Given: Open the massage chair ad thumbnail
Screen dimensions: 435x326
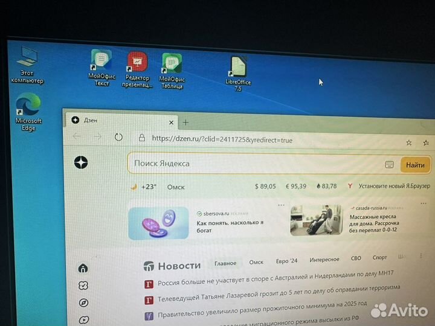Looking at the screenshot, I should (316, 220).
